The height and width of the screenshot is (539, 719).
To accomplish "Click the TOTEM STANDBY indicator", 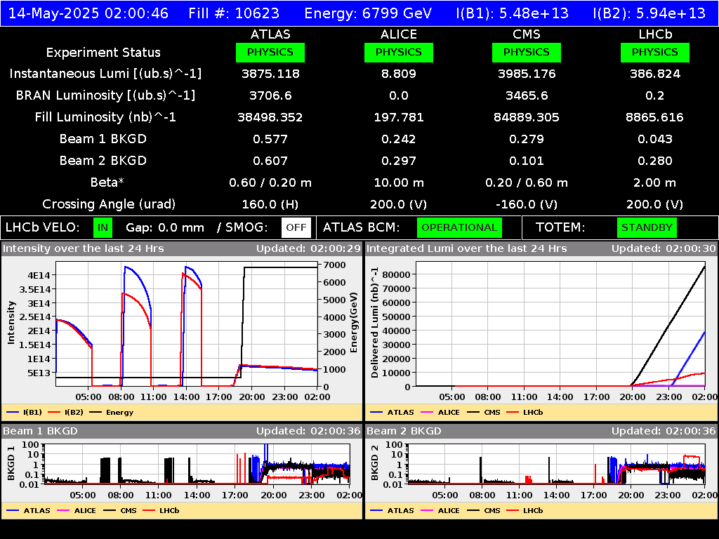I will (x=647, y=228).
